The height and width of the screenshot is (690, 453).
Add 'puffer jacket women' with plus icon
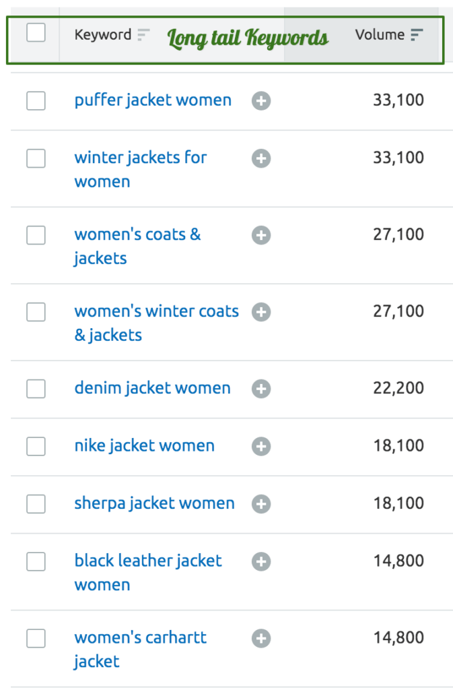tap(261, 101)
